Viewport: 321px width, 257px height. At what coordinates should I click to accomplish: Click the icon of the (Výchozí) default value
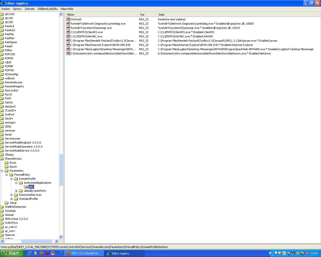click(x=68, y=19)
